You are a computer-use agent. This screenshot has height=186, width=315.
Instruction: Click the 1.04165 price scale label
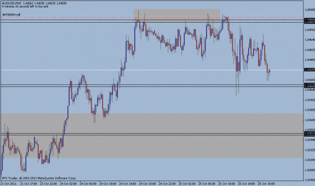pos(310,80)
